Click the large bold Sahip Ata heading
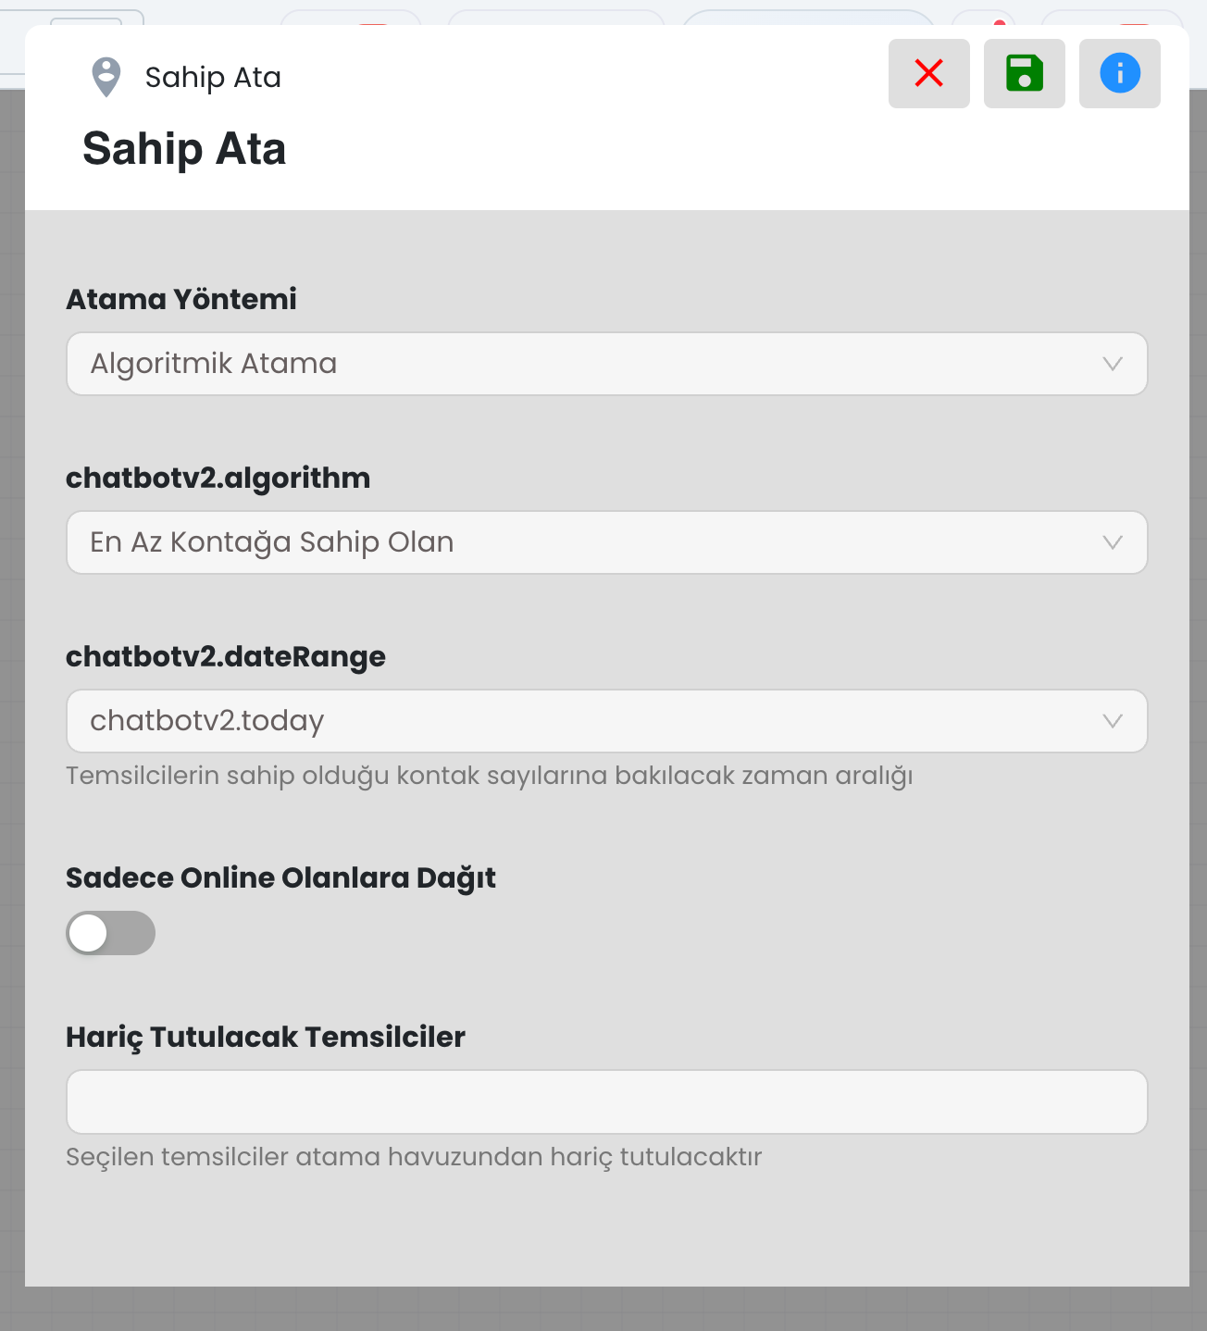The image size is (1207, 1331). coord(184,149)
